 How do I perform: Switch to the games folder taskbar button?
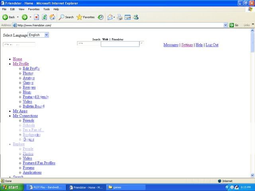click(x=126, y=187)
